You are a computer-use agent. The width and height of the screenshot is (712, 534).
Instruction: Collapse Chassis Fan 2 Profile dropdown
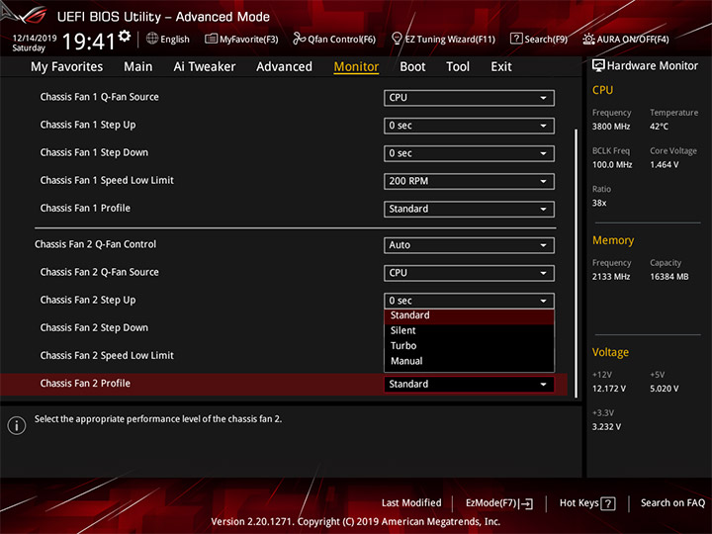(469, 384)
